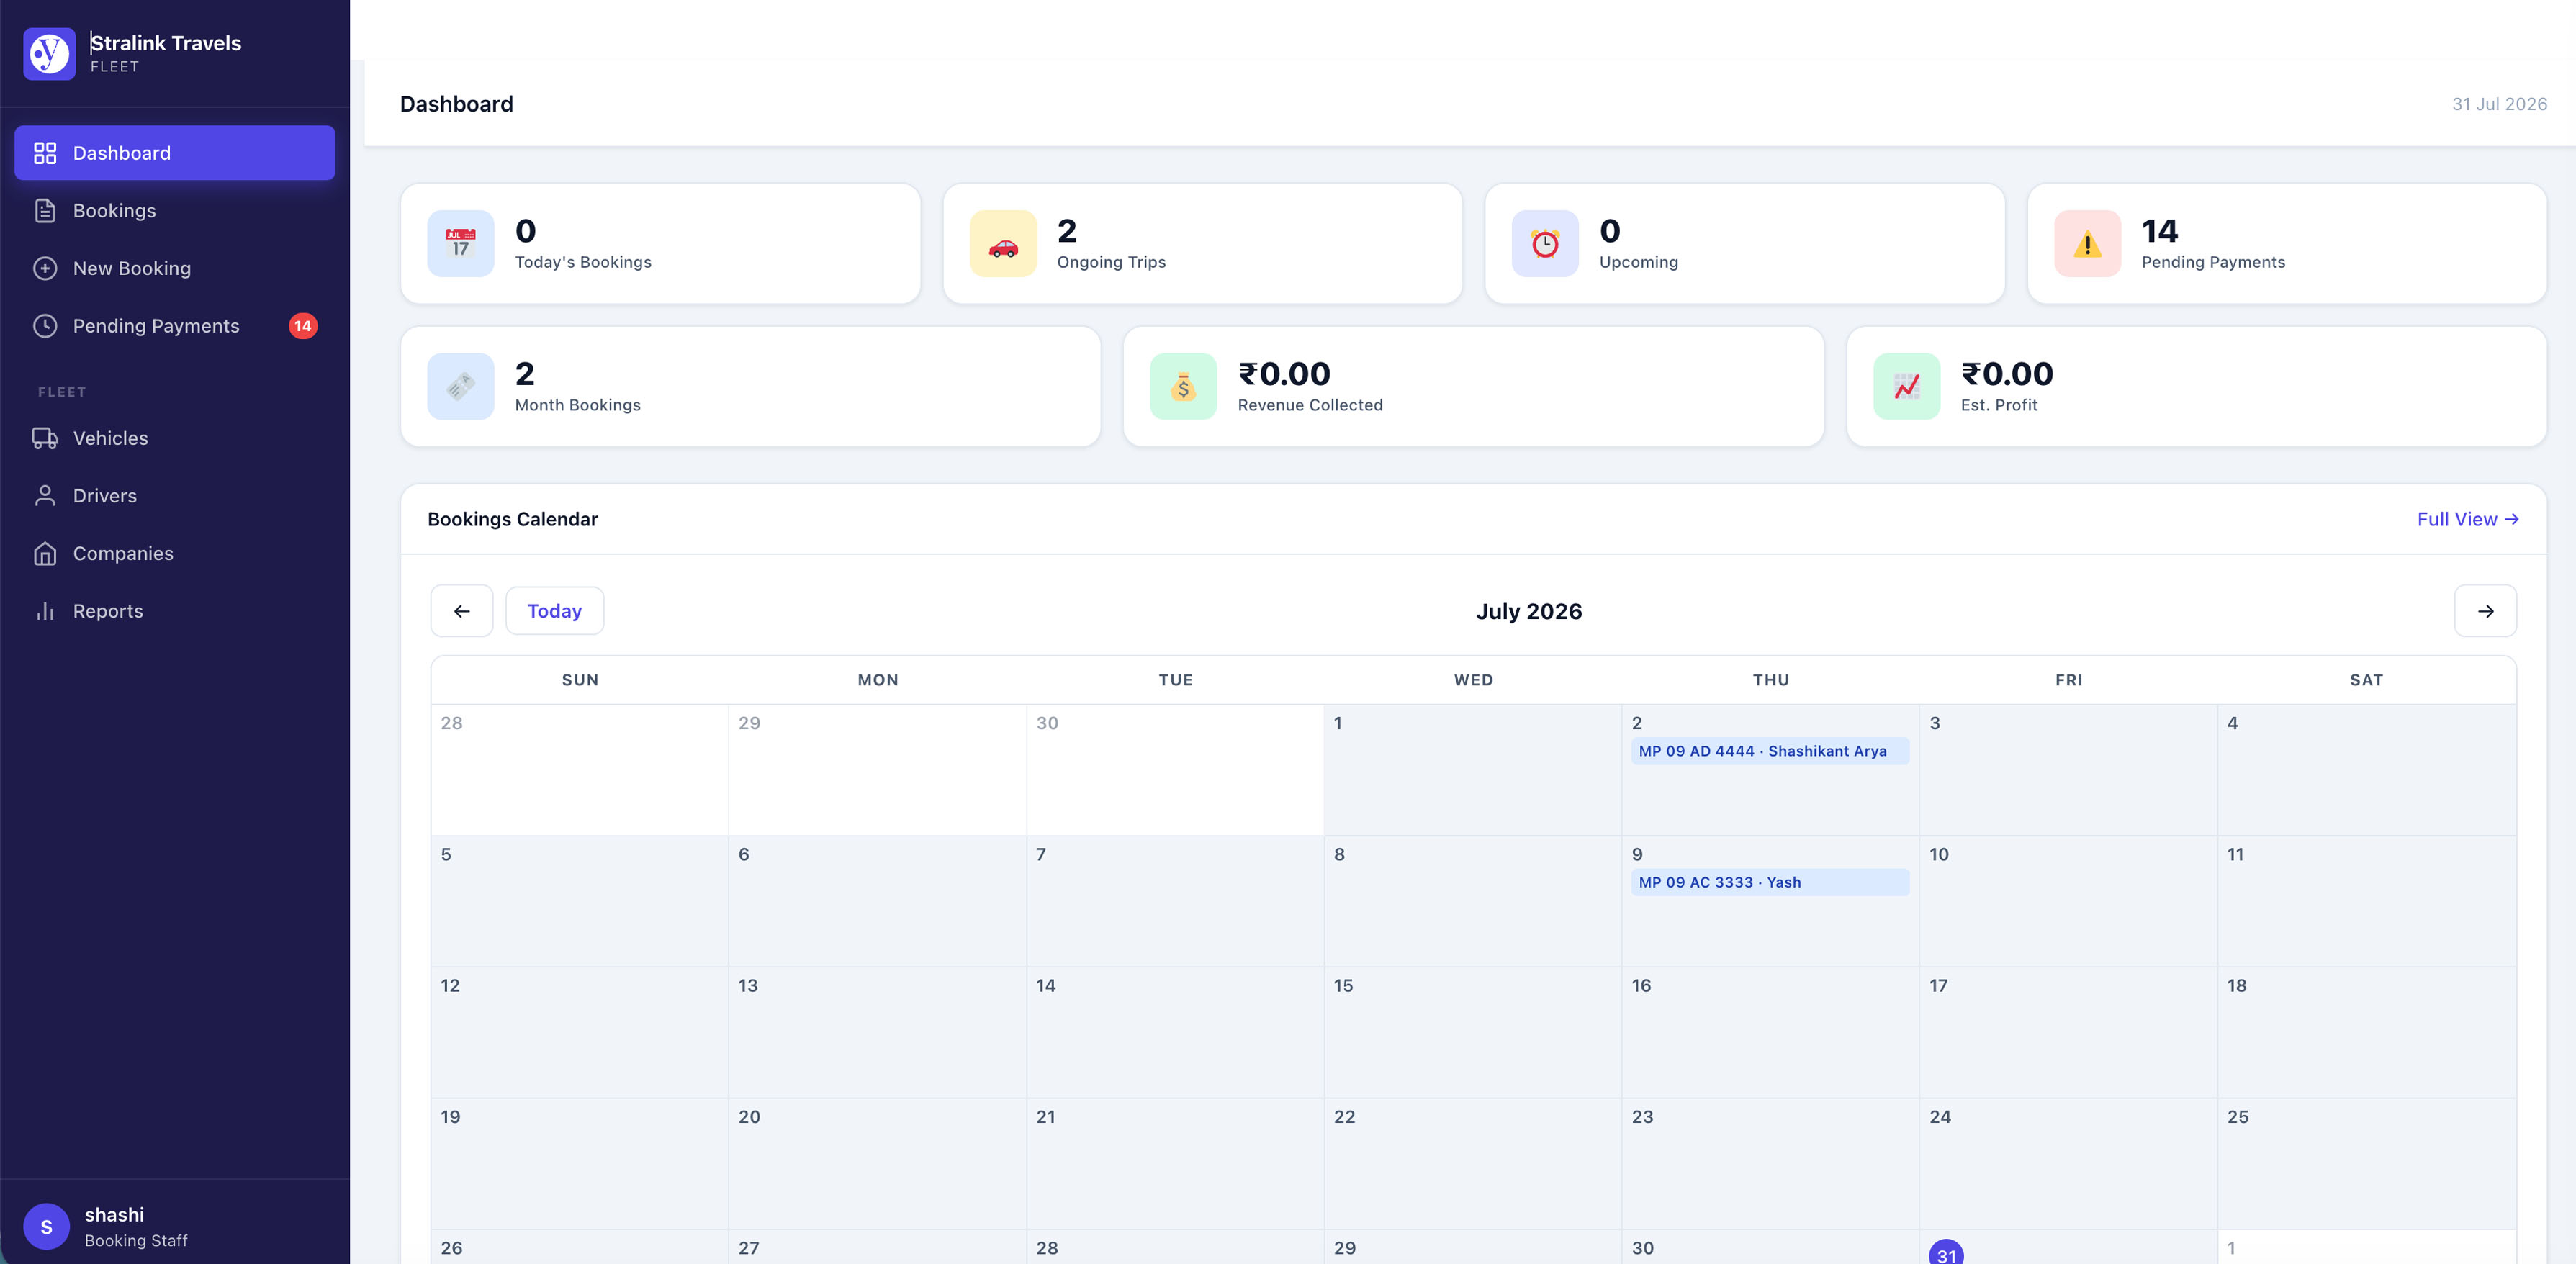Click the ticket icon on Month Bookings card
The height and width of the screenshot is (1264, 2576).
pos(461,386)
